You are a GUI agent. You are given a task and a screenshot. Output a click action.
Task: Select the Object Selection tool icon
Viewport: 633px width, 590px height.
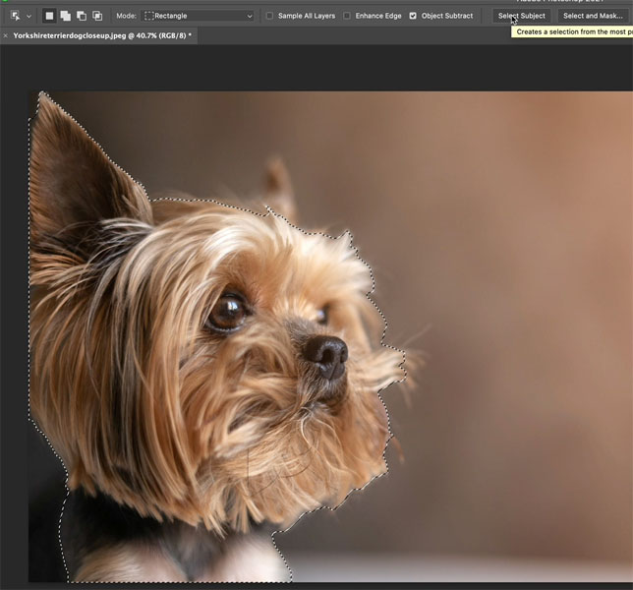click(16, 16)
